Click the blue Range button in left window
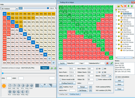This screenshot has width=135, height=98. (x=45, y=68)
